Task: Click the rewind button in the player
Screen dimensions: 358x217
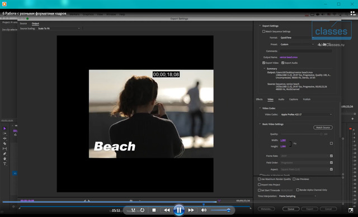Action: click(167, 210)
